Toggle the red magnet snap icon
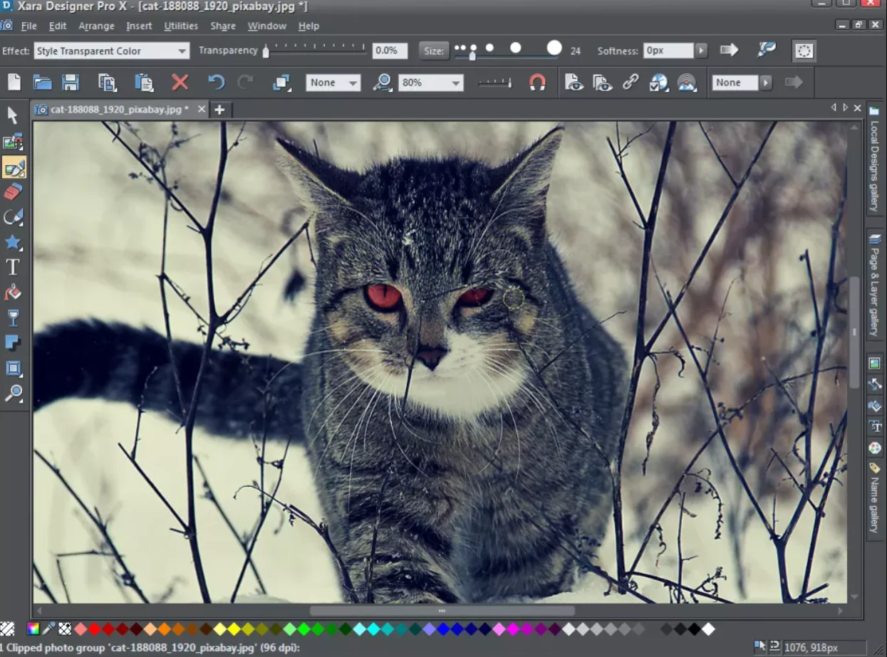 [x=537, y=83]
